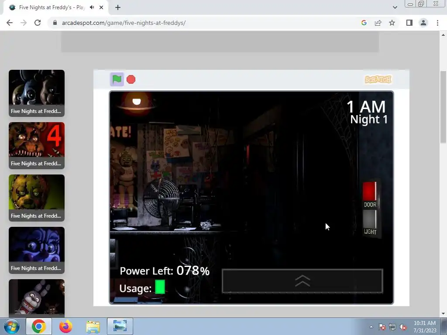Click the page scrollbar up arrow
Screen dimensions: 447x335
(443, 35)
